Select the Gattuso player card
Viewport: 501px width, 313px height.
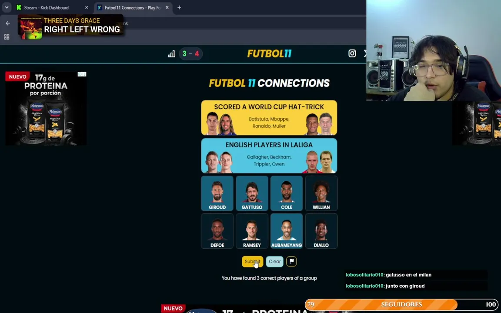pos(252,193)
